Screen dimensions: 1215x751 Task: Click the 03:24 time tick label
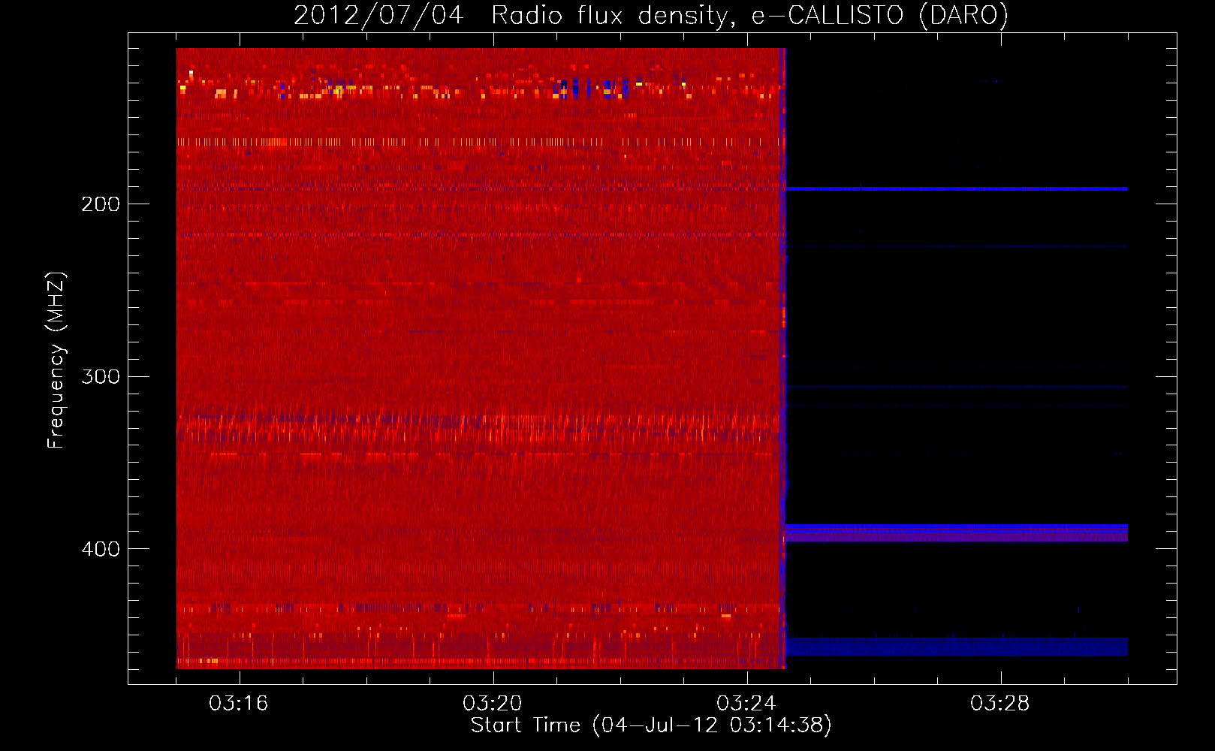[746, 704]
